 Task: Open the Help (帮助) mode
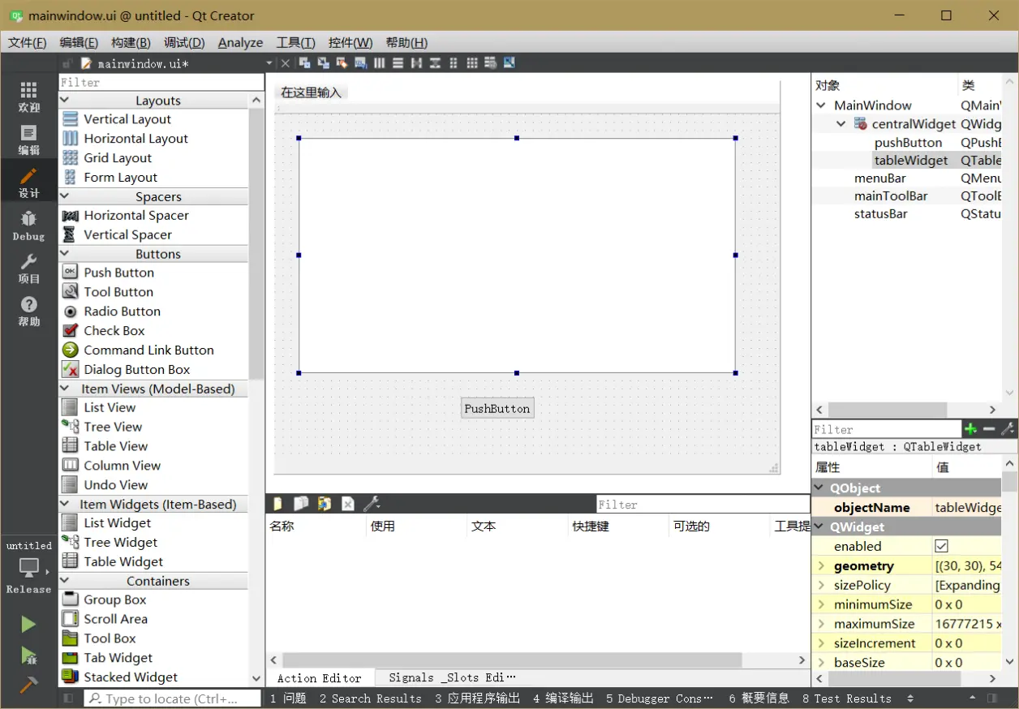click(x=28, y=311)
